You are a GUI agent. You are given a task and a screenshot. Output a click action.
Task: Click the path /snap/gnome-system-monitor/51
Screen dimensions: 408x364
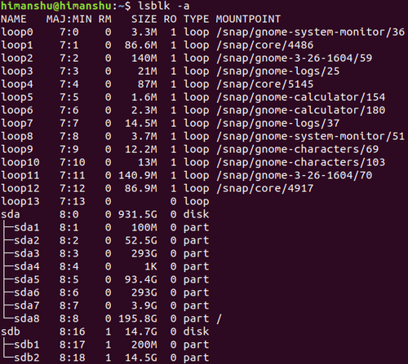[310, 136]
